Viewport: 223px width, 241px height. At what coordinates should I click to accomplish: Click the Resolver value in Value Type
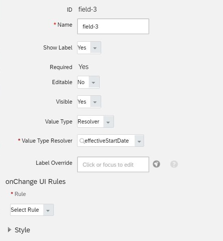pyautogui.click(x=88, y=122)
